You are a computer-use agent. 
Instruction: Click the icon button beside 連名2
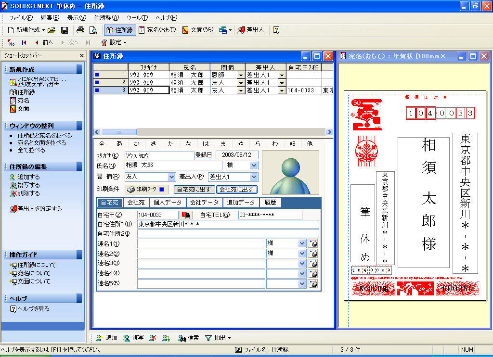pyautogui.click(x=313, y=253)
